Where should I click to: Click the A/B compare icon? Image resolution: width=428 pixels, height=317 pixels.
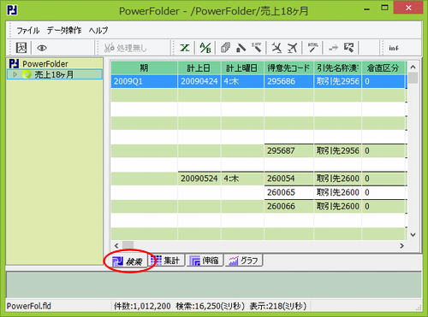click(205, 48)
